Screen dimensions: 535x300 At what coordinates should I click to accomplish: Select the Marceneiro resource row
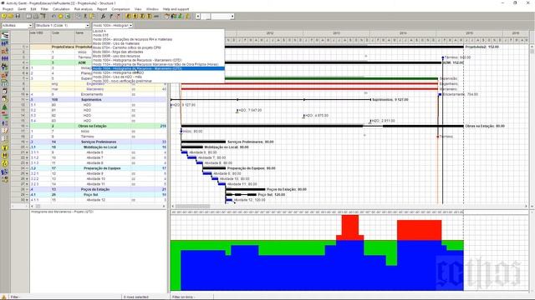point(99,89)
